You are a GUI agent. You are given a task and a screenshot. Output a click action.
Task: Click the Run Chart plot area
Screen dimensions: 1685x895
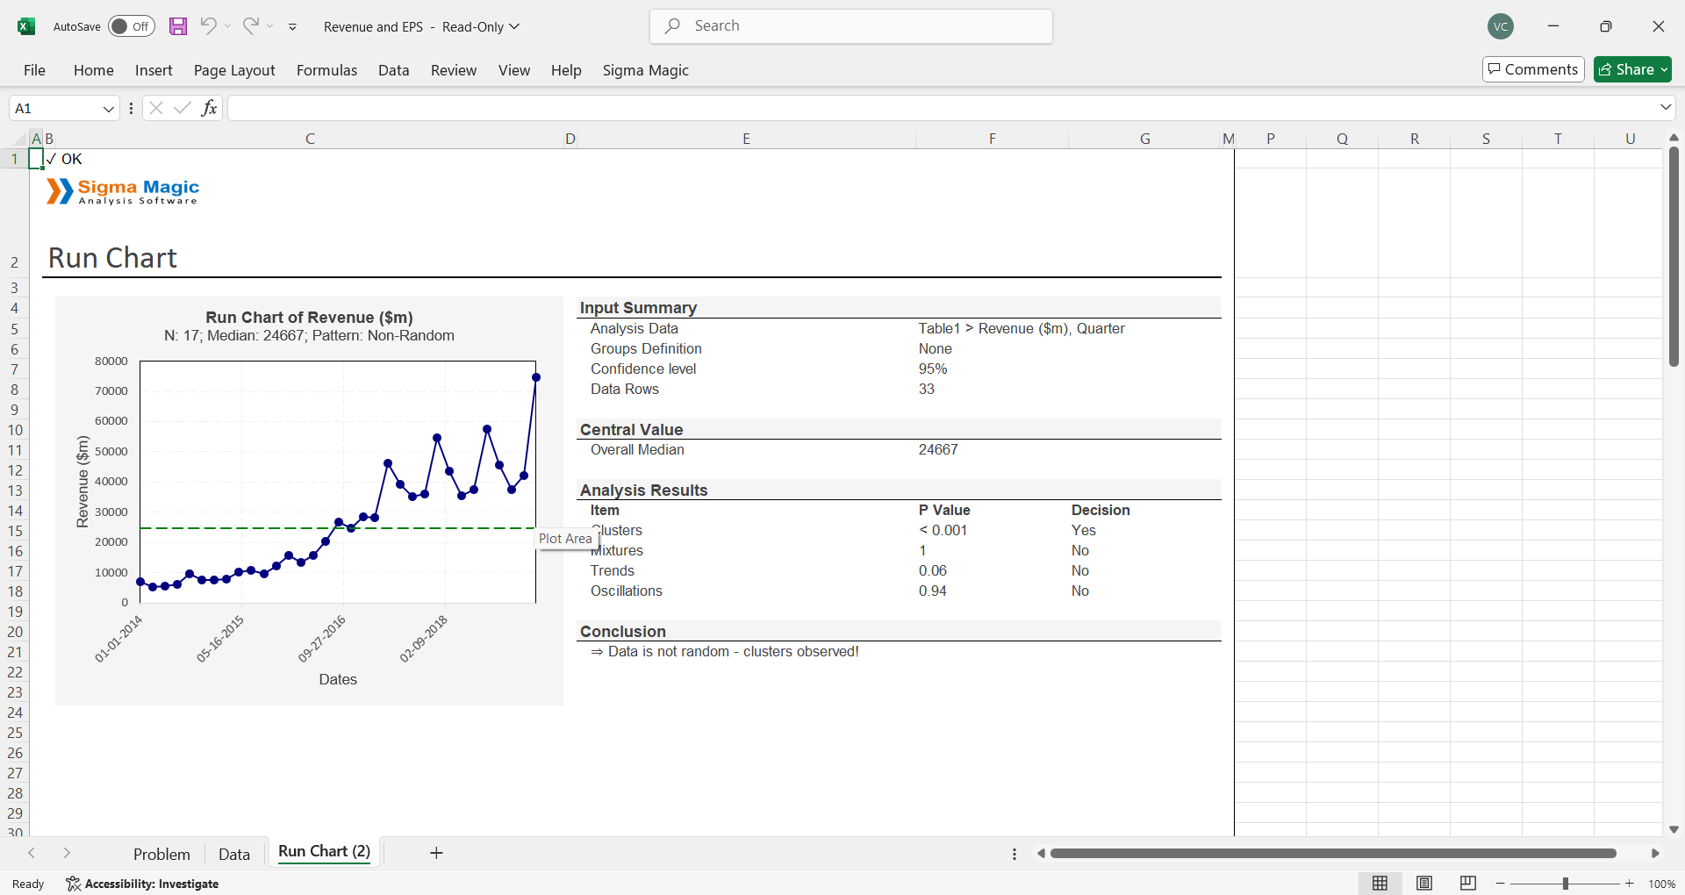(x=337, y=482)
